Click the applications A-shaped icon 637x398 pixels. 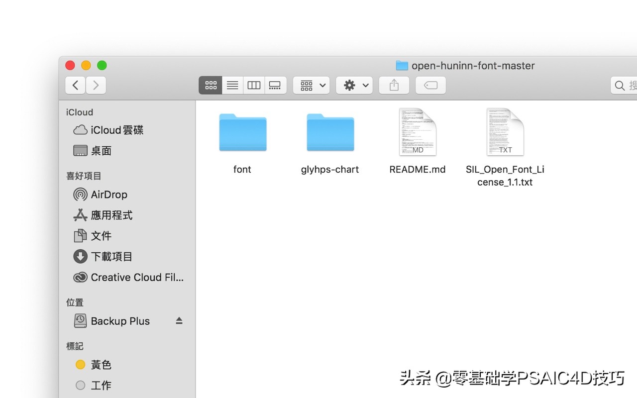(x=80, y=215)
